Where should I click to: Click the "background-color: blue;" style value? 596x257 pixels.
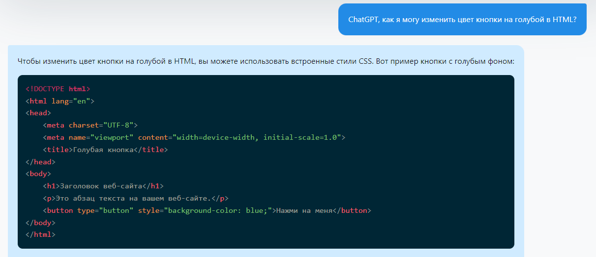[218, 210]
